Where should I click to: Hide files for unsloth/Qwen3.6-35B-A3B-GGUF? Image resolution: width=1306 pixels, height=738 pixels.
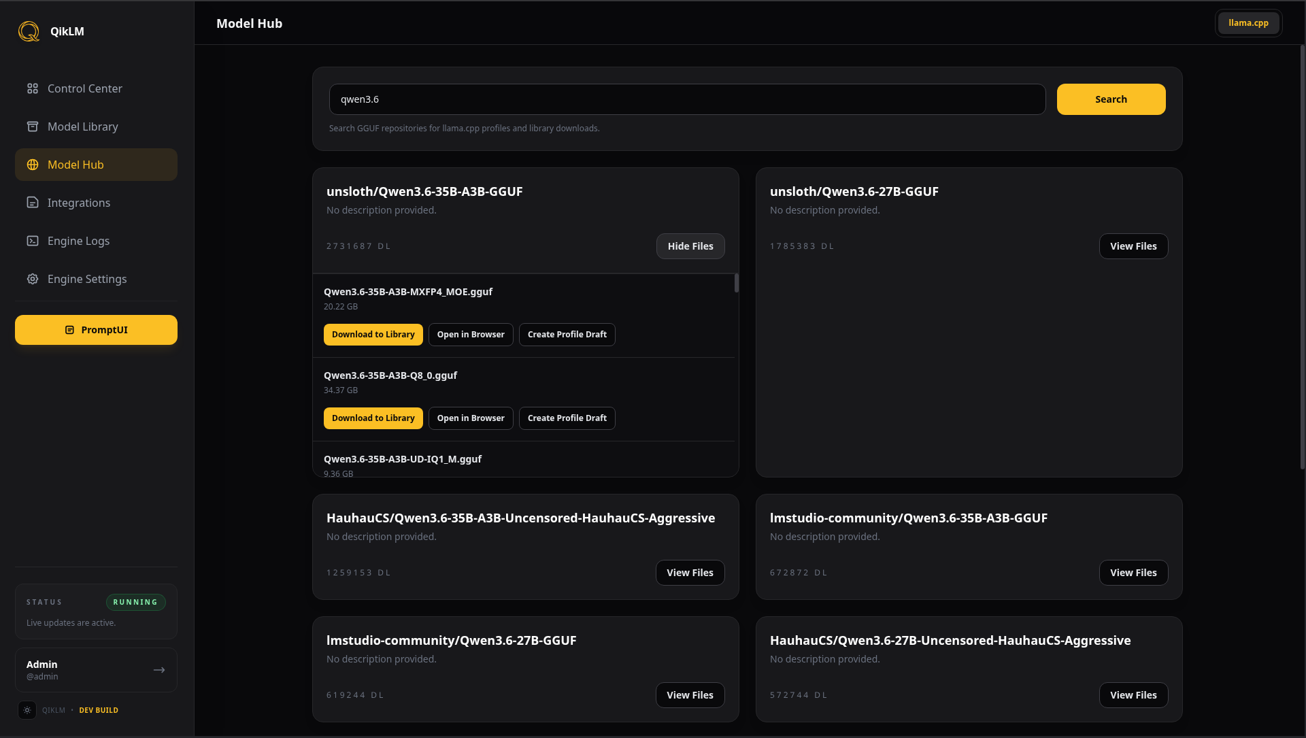pos(690,246)
